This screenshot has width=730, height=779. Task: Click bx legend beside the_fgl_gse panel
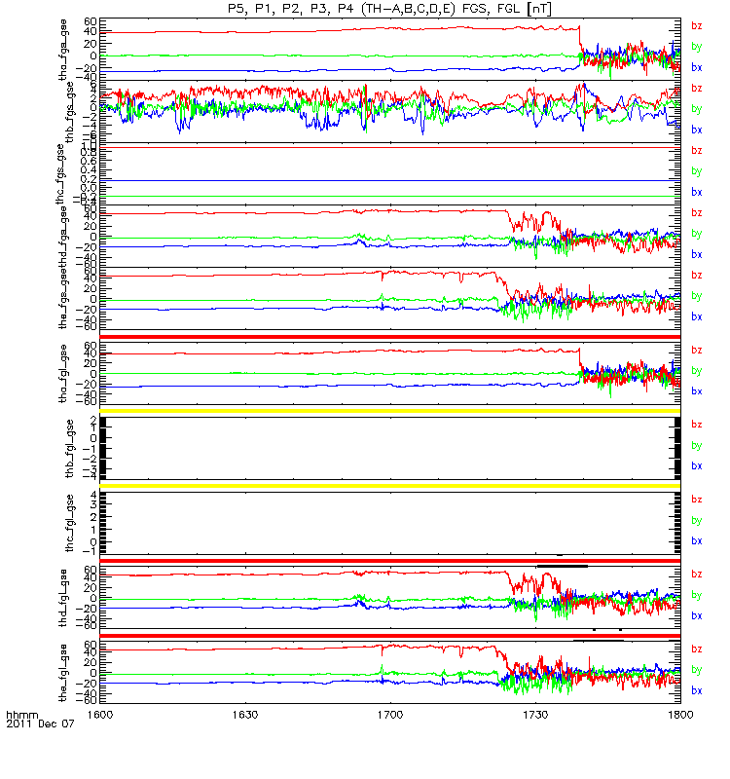(x=697, y=691)
